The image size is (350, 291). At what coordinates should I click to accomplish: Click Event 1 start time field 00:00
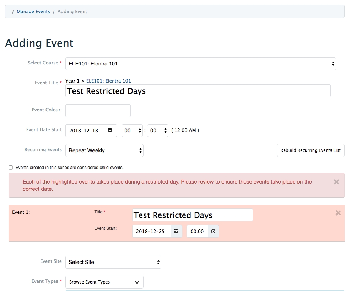tap(197, 231)
